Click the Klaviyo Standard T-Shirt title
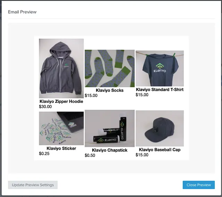 tap(160, 90)
